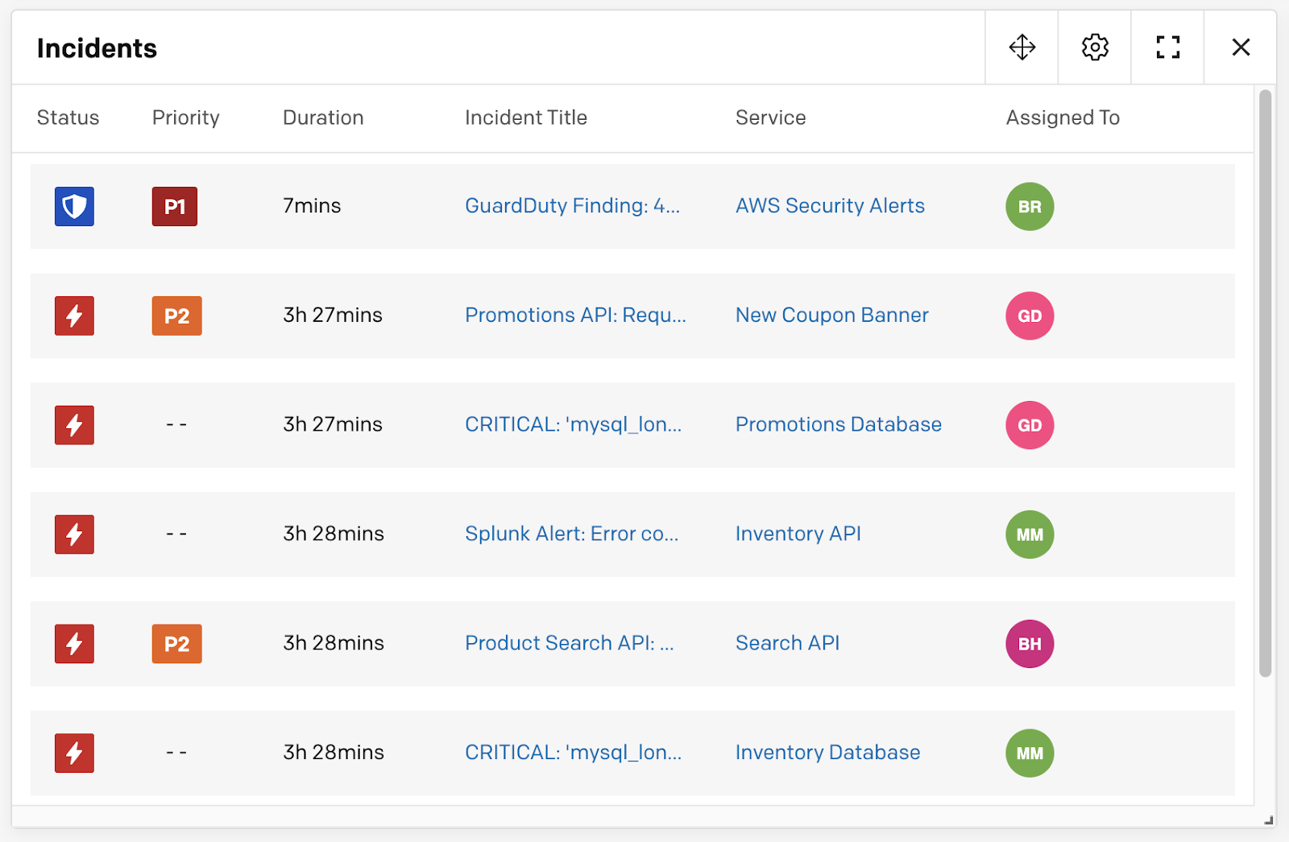
Task: Sort by the Priority column header
Action: pyautogui.click(x=185, y=118)
